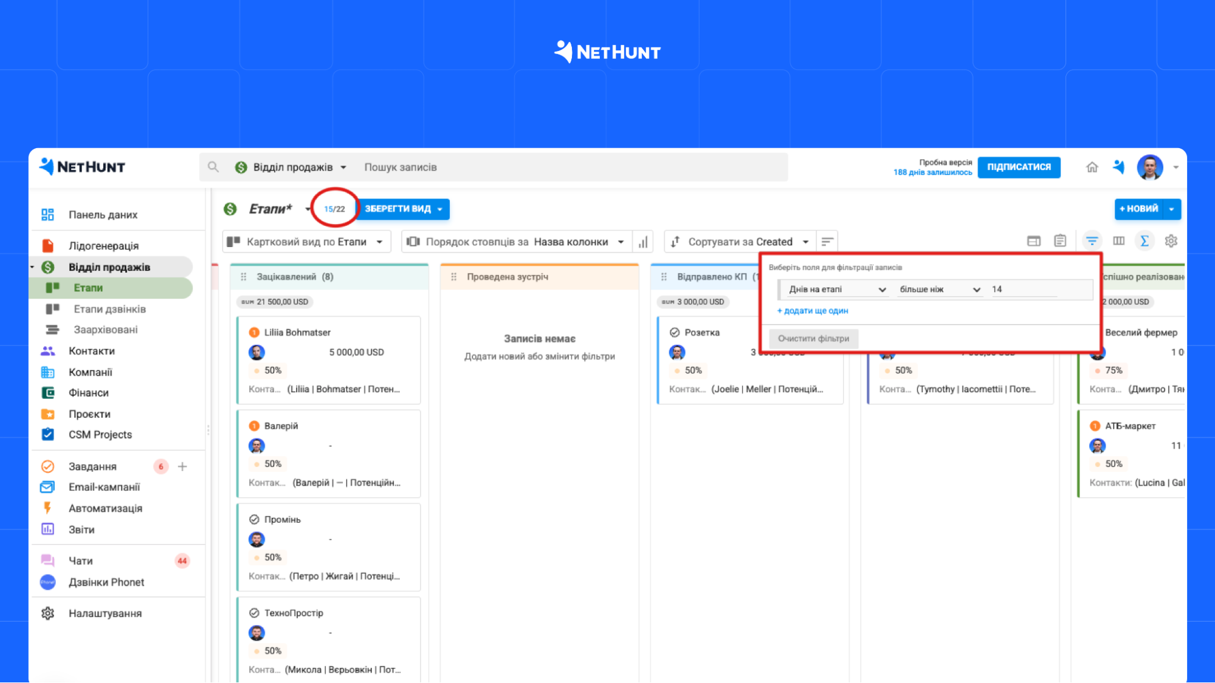This screenshot has height=683, width=1215.
Task: Open Завдання tasks section
Action: (92, 466)
